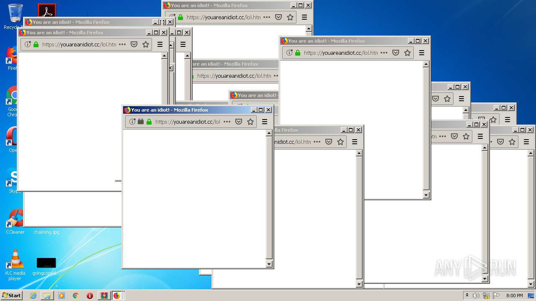Open hamburger menu in active front window
Screen dimensions: 536x301
tap(265, 122)
